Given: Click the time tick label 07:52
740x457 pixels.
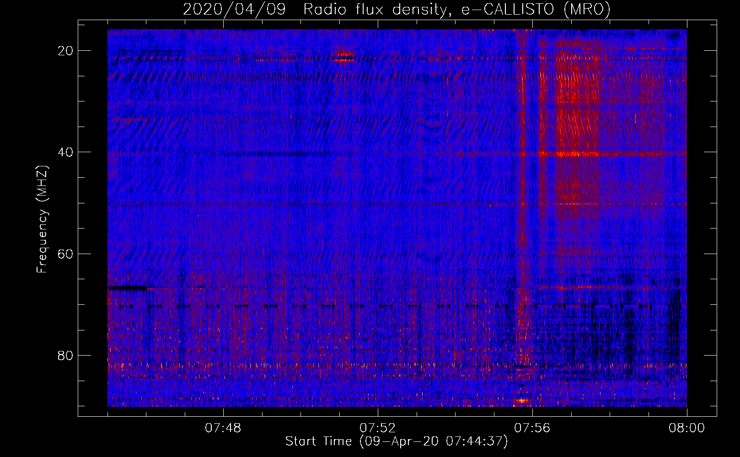Looking at the screenshot, I should (x=378, y=428).
